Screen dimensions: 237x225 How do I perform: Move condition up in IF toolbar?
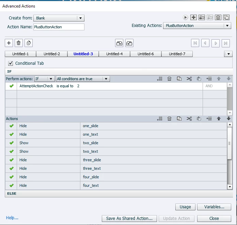219,79
